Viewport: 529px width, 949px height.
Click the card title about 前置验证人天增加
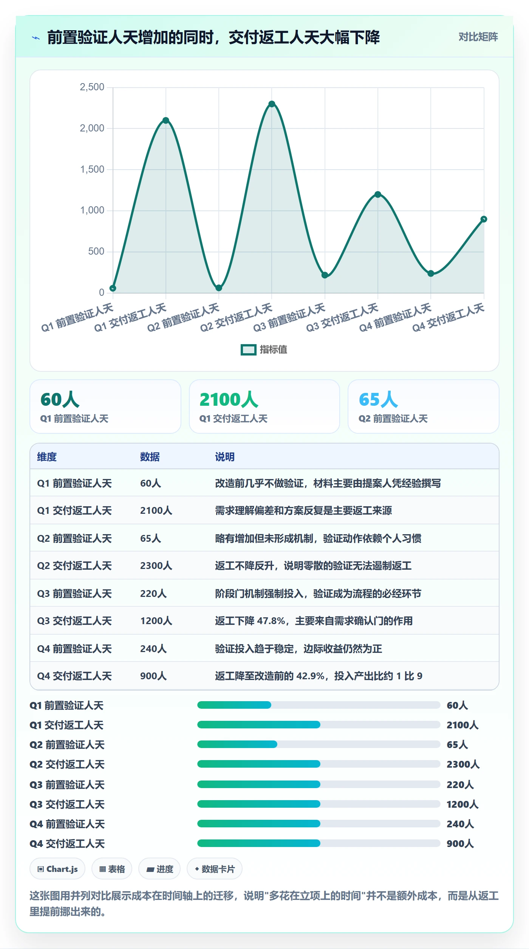coord(213,37)
